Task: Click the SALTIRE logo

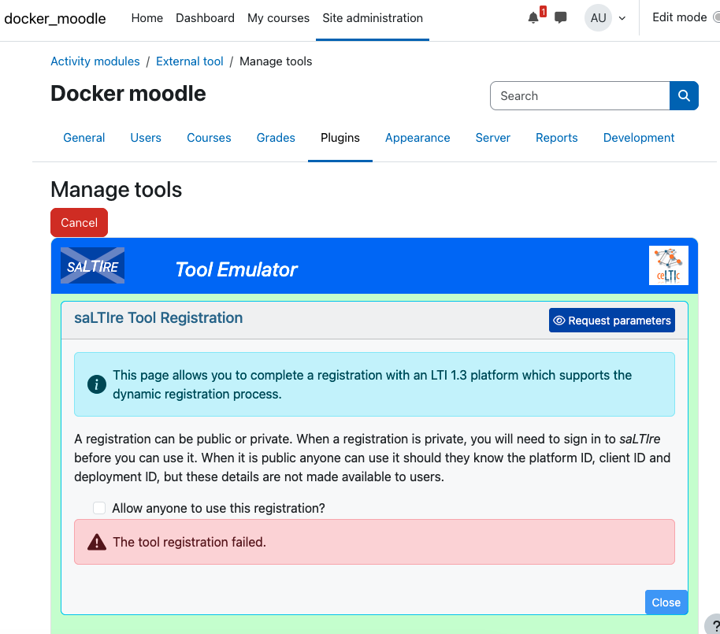Action: [x=92, y=265]
